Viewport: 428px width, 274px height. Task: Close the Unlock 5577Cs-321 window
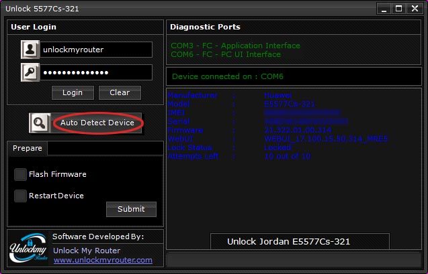point(415,9)
